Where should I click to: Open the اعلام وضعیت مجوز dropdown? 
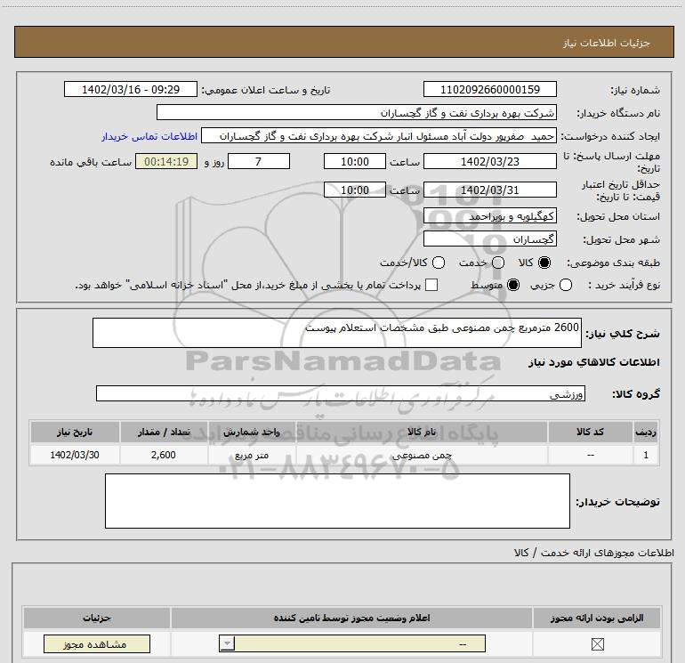351,643
